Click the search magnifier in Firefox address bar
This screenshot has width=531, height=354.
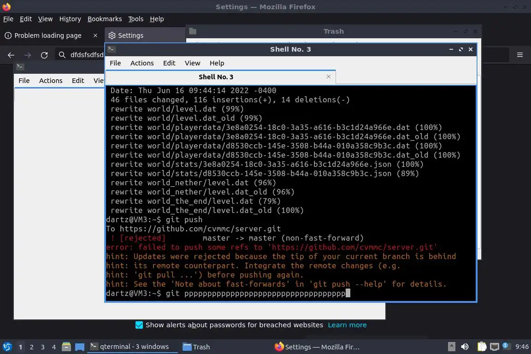62,55
